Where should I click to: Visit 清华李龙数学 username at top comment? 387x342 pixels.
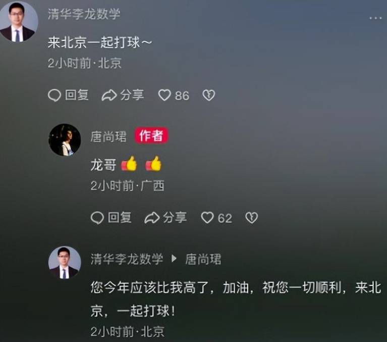[84, 14]
